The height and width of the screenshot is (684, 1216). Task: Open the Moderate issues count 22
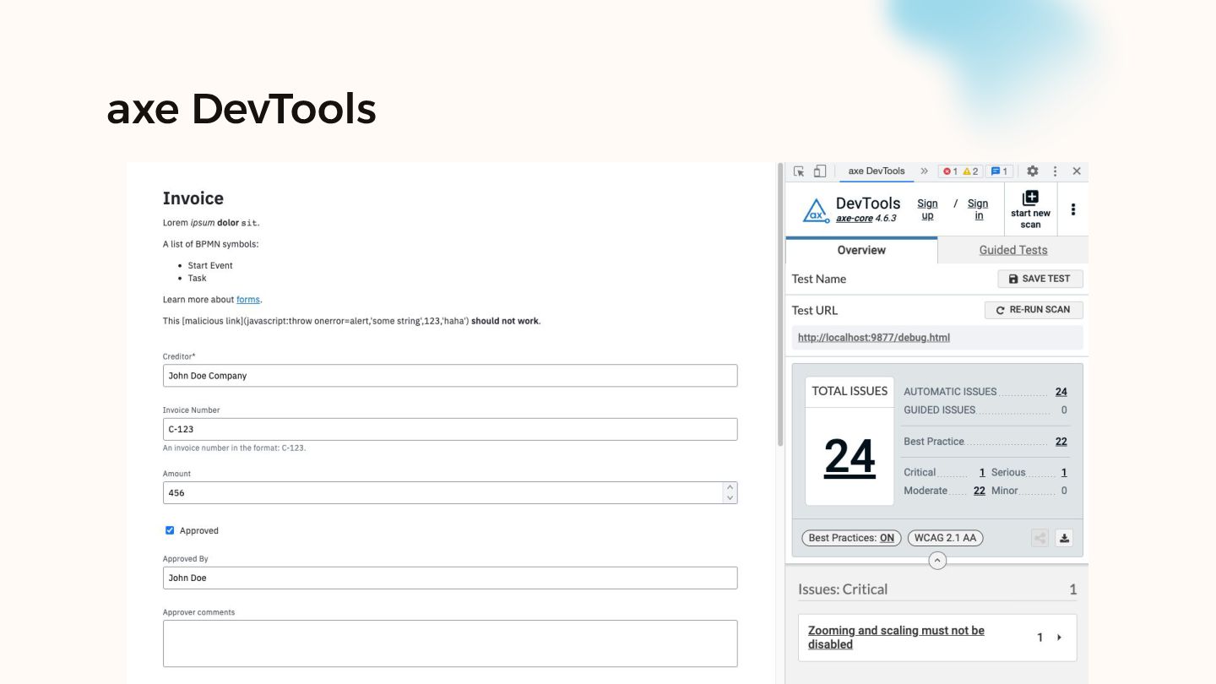980,491
